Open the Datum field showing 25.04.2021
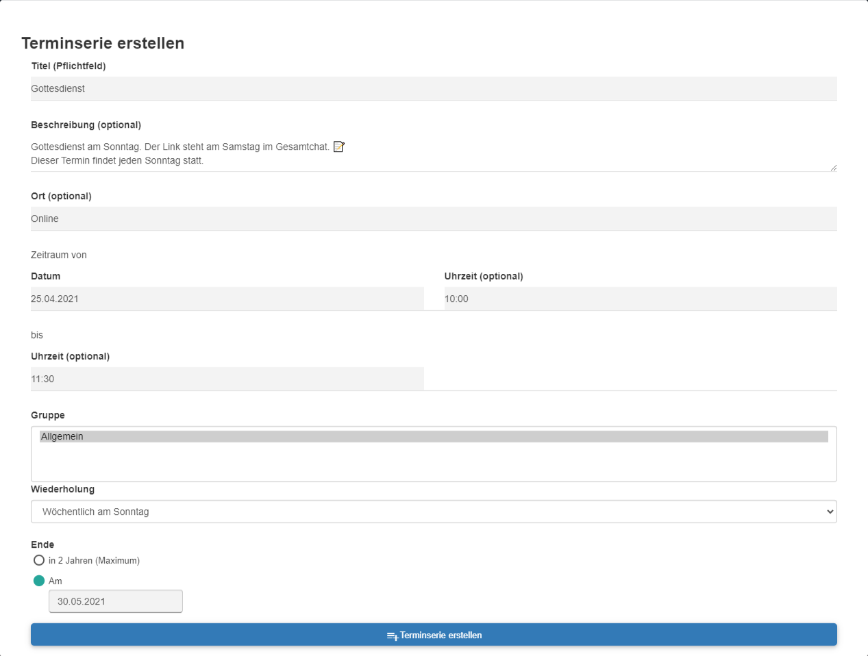 (x=227, y=299)
